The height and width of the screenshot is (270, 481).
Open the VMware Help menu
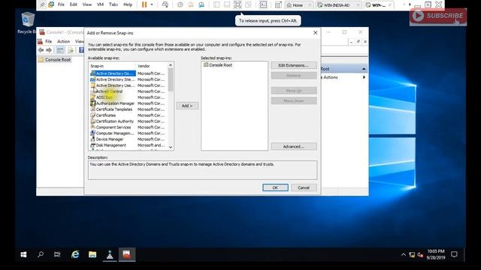point(128,4)
